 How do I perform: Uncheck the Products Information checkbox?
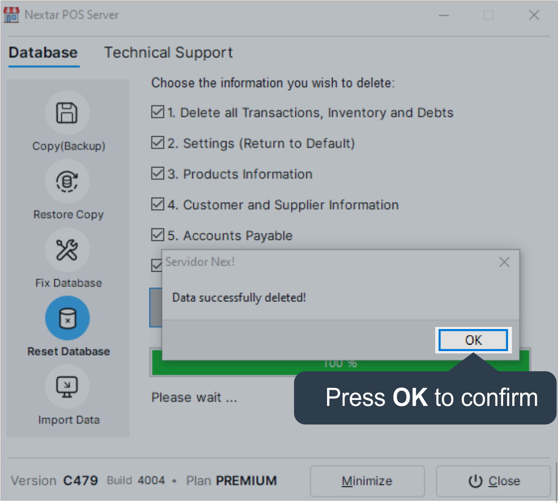(x=157, y=174)
